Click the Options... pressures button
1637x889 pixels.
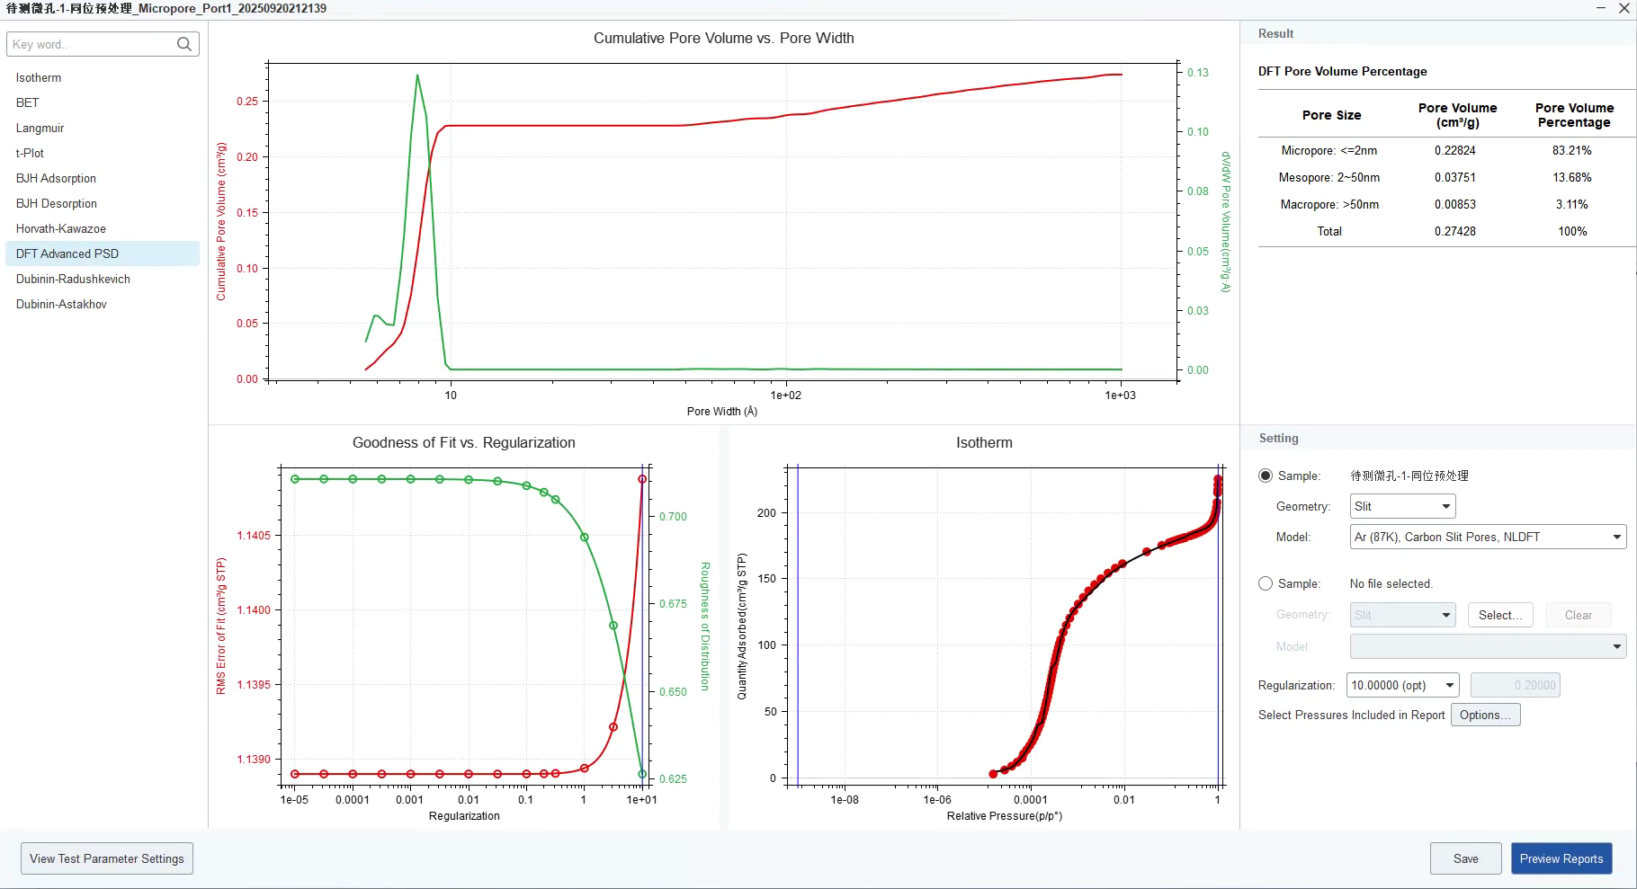(x=1485, y=715)
